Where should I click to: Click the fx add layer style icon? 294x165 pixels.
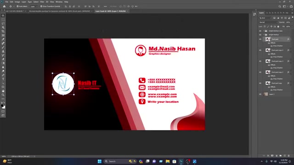point(268,156)
